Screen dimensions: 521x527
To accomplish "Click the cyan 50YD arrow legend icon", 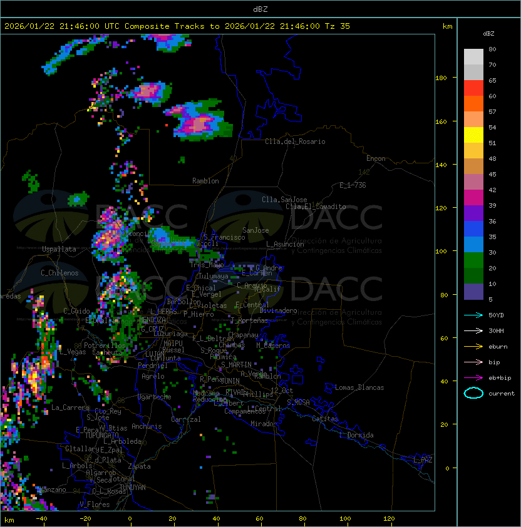I will [x=473, y=315].
